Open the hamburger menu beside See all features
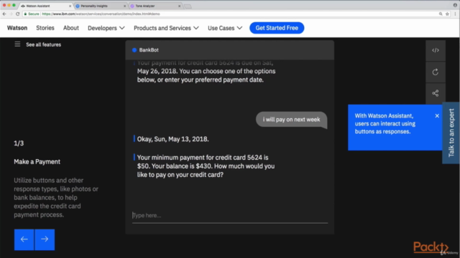This screenshot has width=460, height=258. click(17, 44)
